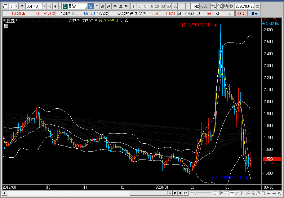
Task: Click the window-with-grid icon in bottom toolbar
Action: click(216, 193)
